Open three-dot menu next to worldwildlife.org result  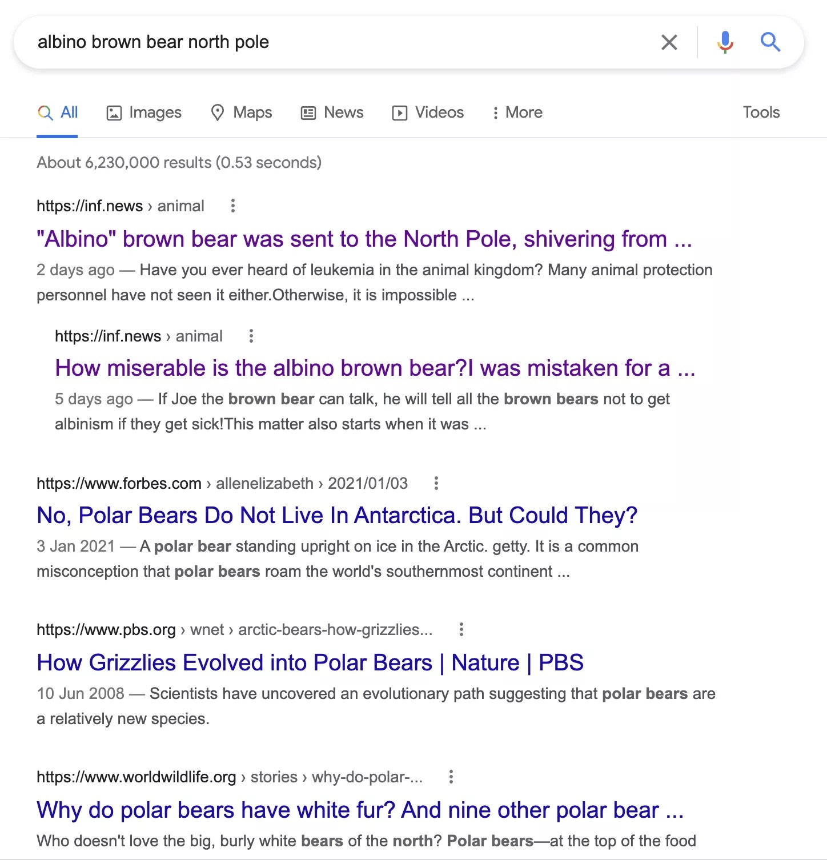pyautogui.click(x=451, y=777)
